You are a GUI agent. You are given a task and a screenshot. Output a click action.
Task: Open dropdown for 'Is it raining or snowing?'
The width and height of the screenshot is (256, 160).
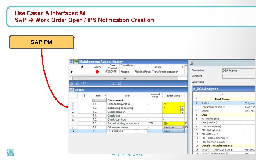182,108
